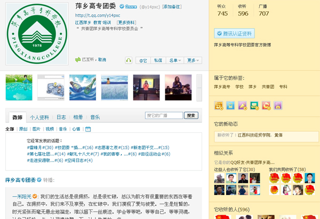
Task: Filter posts by 原创
Action: [23, 129]
